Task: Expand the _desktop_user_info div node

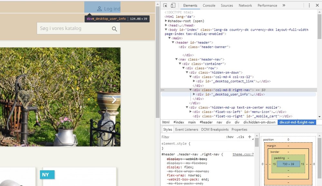Action: [194, 94]
